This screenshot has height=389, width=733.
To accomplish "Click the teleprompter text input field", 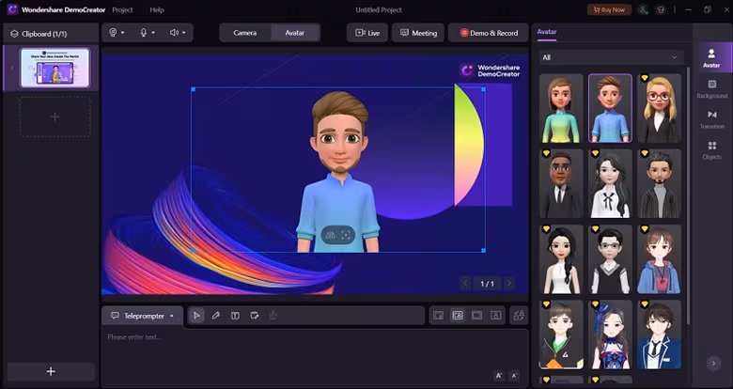I will (x=315, y=358).
